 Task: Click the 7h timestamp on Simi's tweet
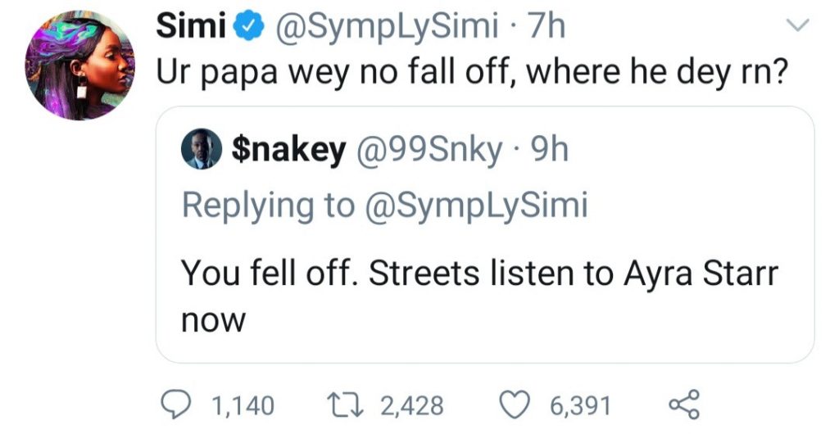coord(548,29)
